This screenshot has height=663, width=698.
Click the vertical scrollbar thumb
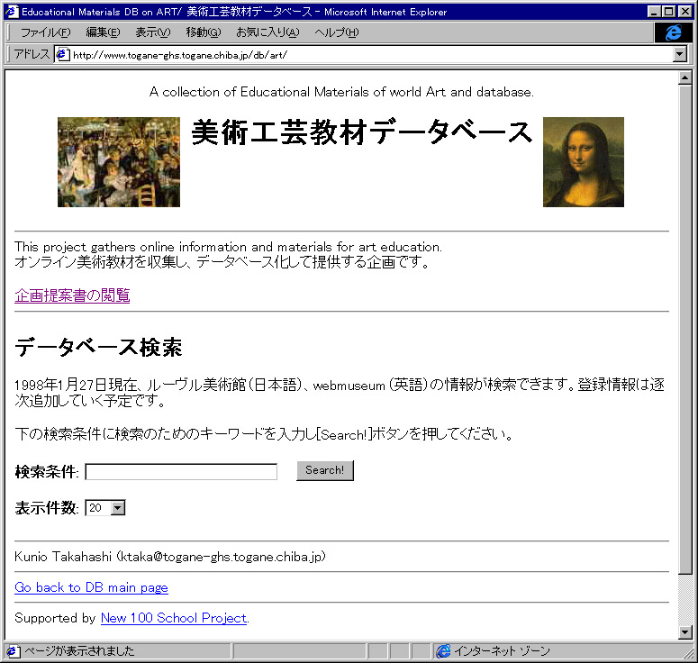pyautogui.click(x=685, y=330)
